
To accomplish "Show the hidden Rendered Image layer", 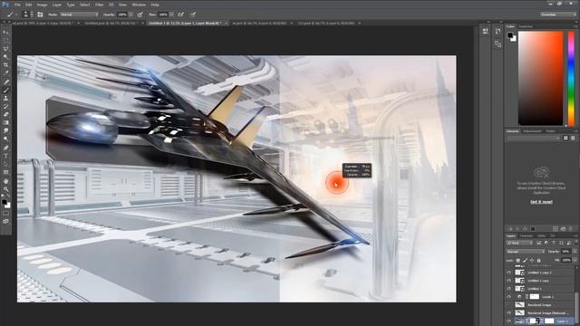I will point(509,305).
